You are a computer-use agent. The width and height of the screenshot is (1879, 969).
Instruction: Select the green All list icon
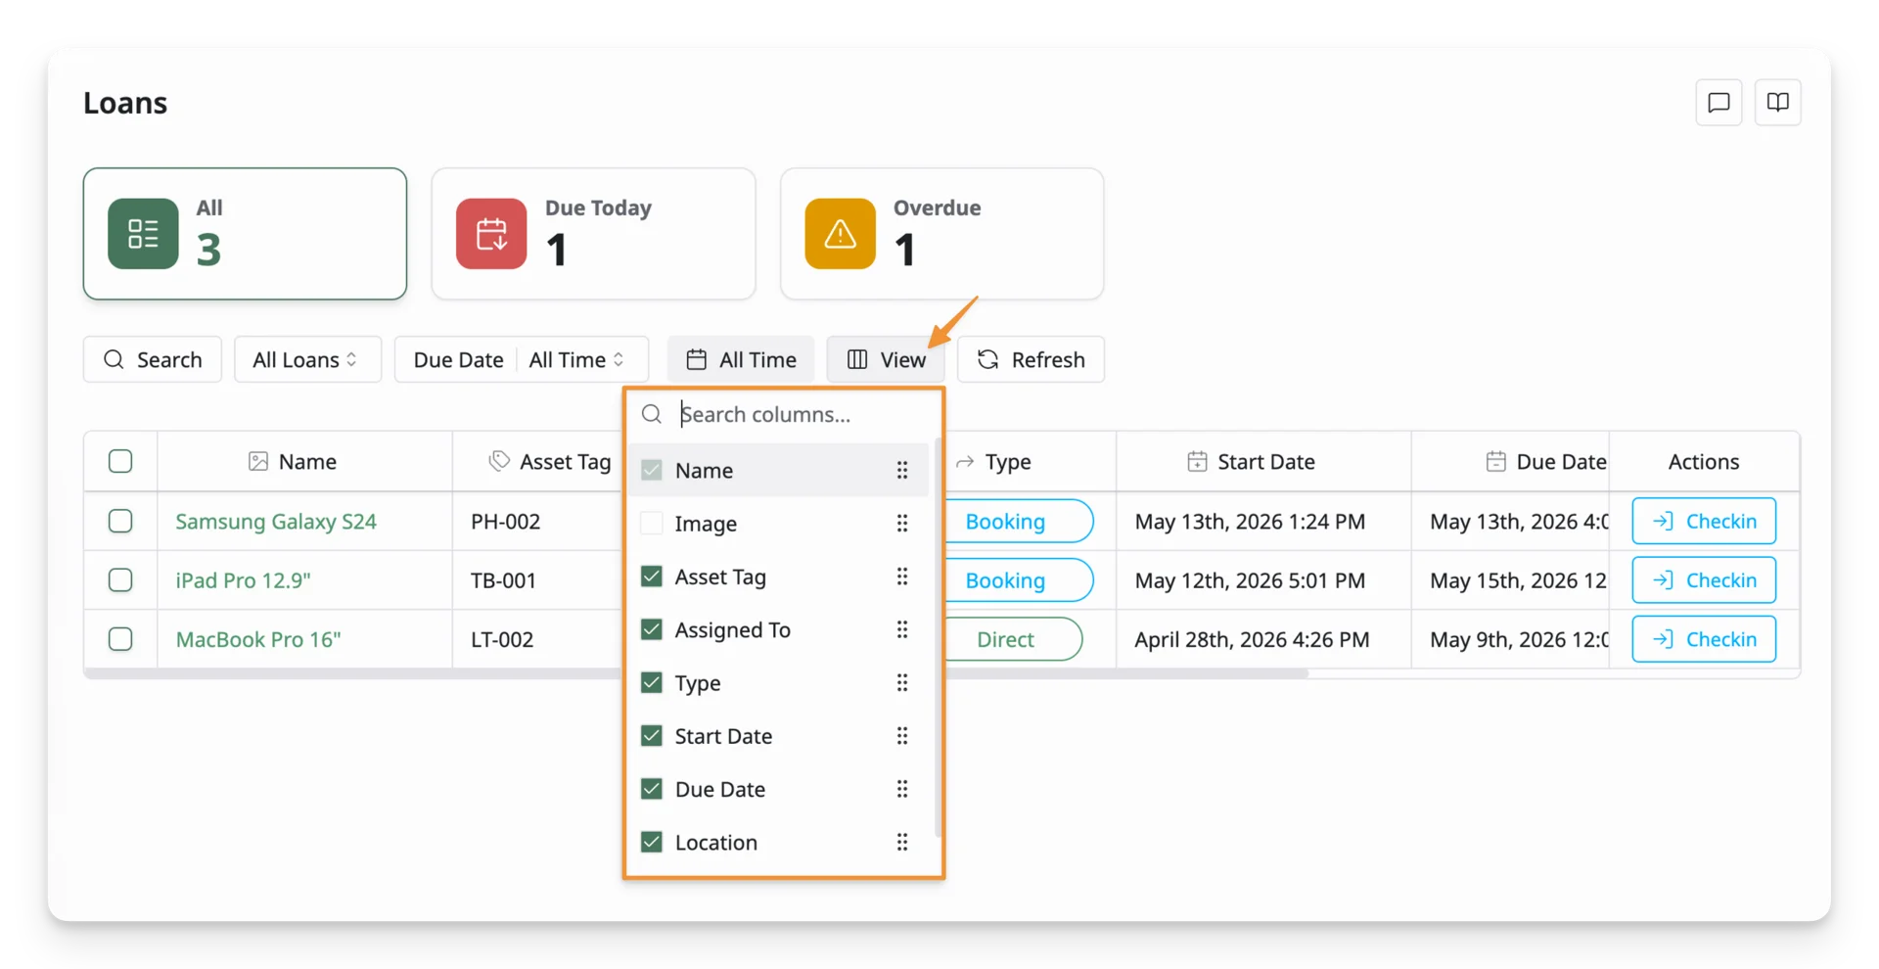point(143,234)
